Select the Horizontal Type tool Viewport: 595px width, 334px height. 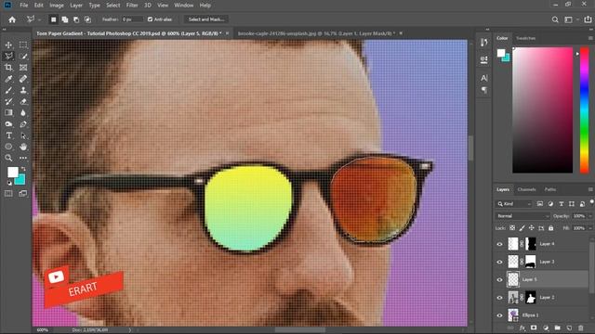coord(8,135)
